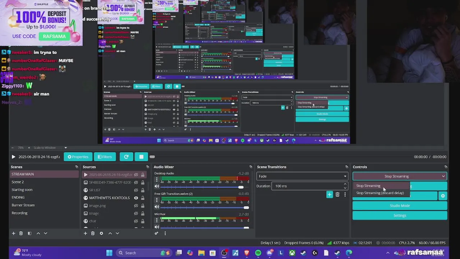Play the selected media source
This screenshot has height=259, width=460.
click(13, 157)
